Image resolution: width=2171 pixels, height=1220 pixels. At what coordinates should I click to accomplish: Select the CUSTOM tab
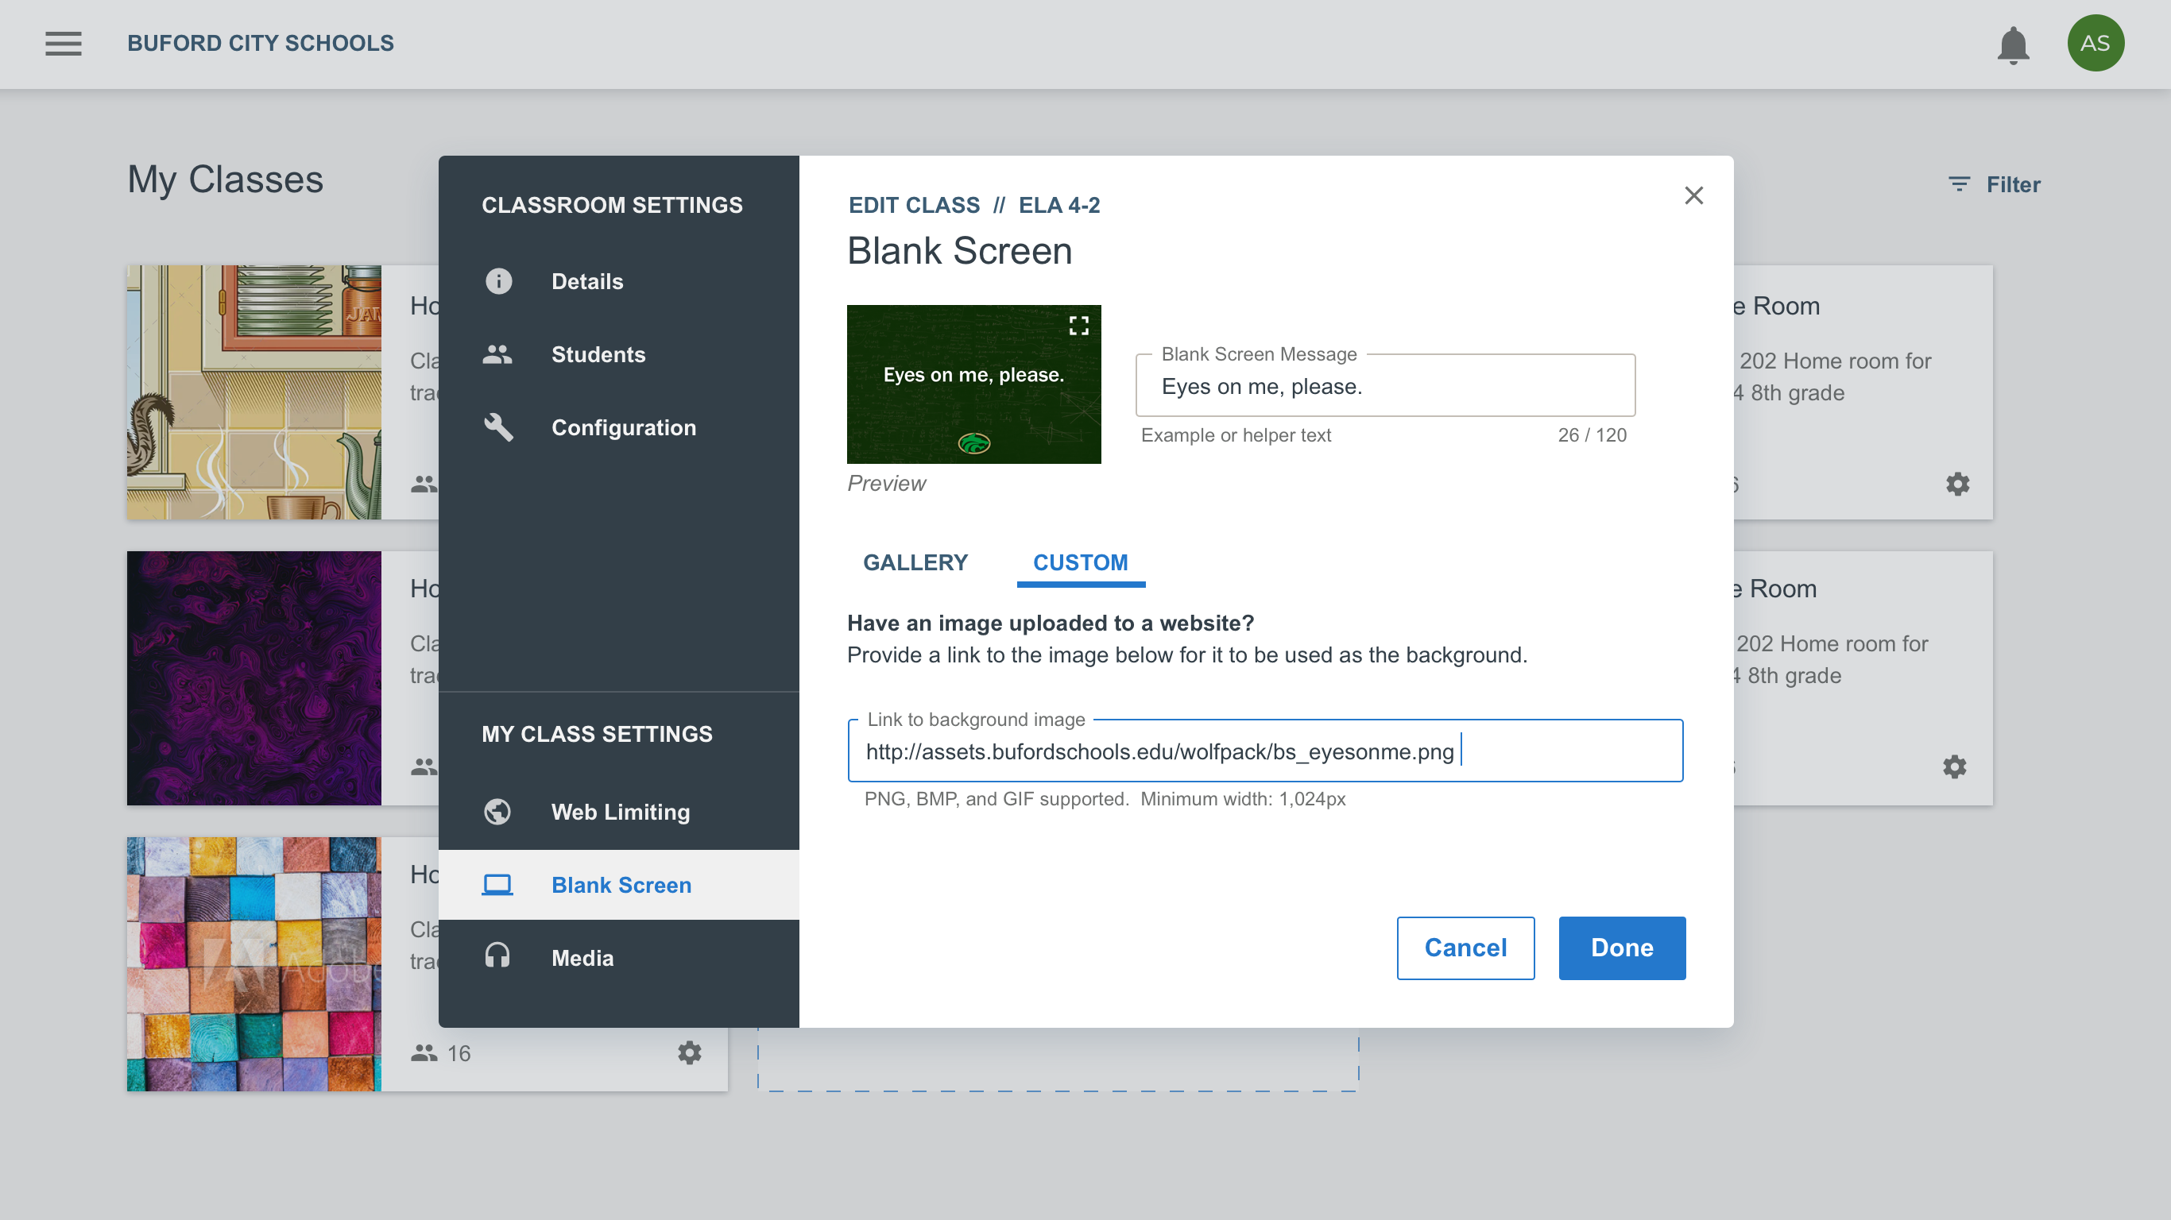click(x=1080, y=562)
